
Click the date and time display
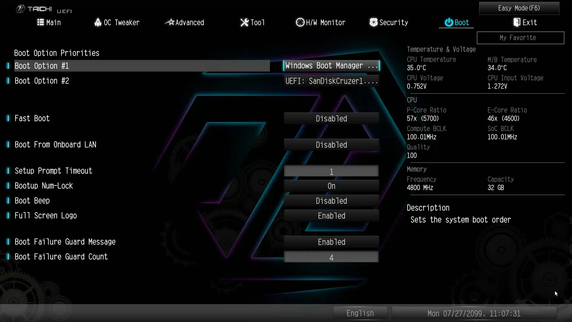pos(474,313)
